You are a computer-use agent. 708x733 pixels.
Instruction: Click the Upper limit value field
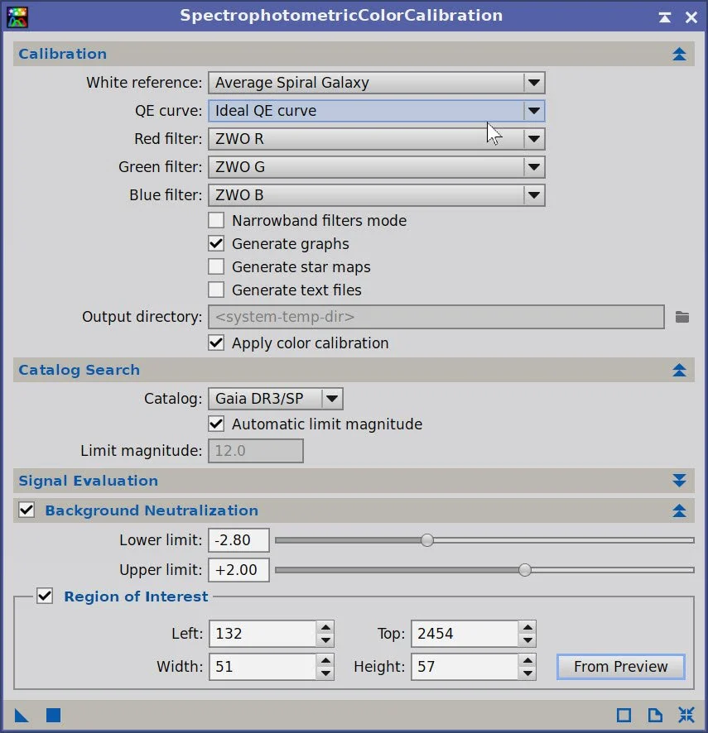point(238,570)
